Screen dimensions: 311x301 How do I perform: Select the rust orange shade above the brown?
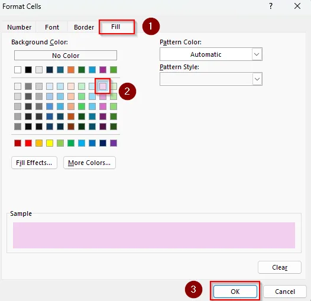pos(71,116)
